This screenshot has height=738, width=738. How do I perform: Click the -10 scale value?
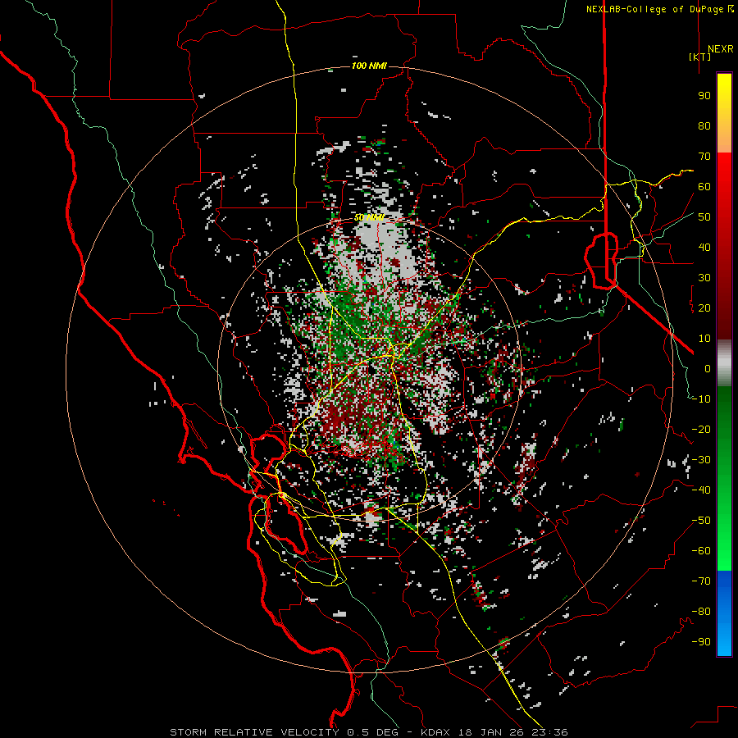[x=701, y=399]
